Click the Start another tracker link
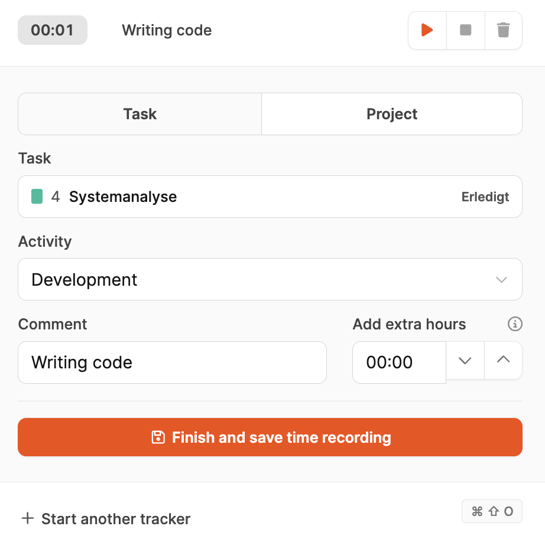545x549 pixels. coord(116,519)
